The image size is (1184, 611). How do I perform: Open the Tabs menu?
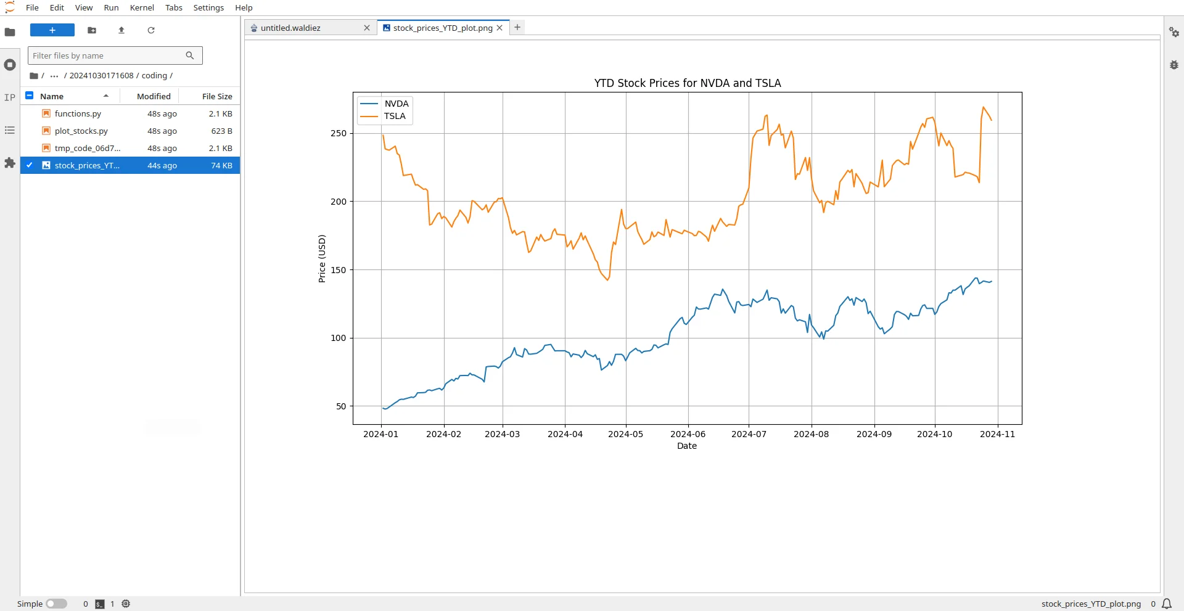pyautogui.click(x=174, y=7)
